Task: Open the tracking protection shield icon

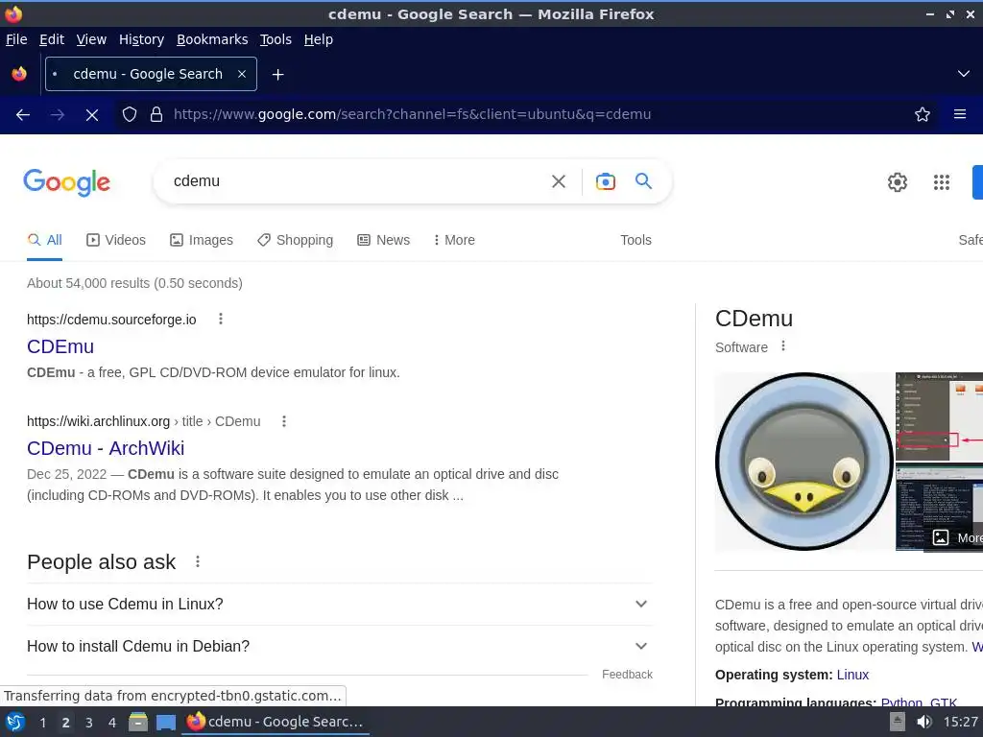Action: click(130, 115)
